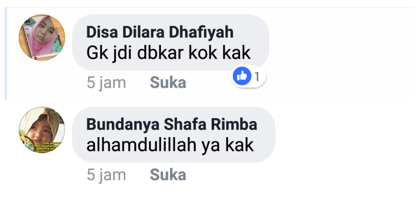Click the word "Dhafiyah" in the first commenter's name
Viewport: 419px width, 210px height.
coord(201,32)
